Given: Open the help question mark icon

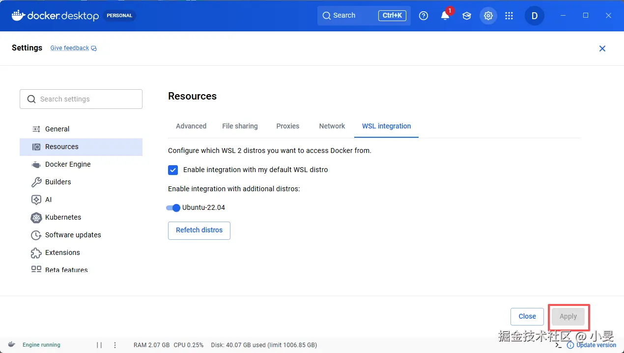Looking at the screenshot, I should coord(424,16).
